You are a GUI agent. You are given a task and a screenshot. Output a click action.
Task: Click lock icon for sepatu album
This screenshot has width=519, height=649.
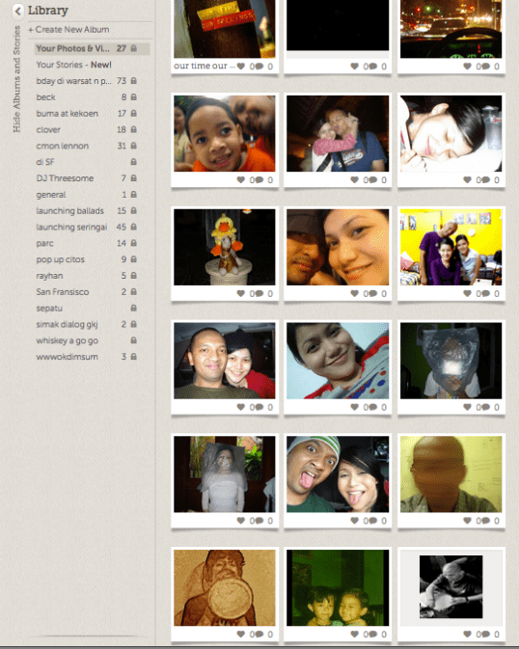(x=134, y=308)
